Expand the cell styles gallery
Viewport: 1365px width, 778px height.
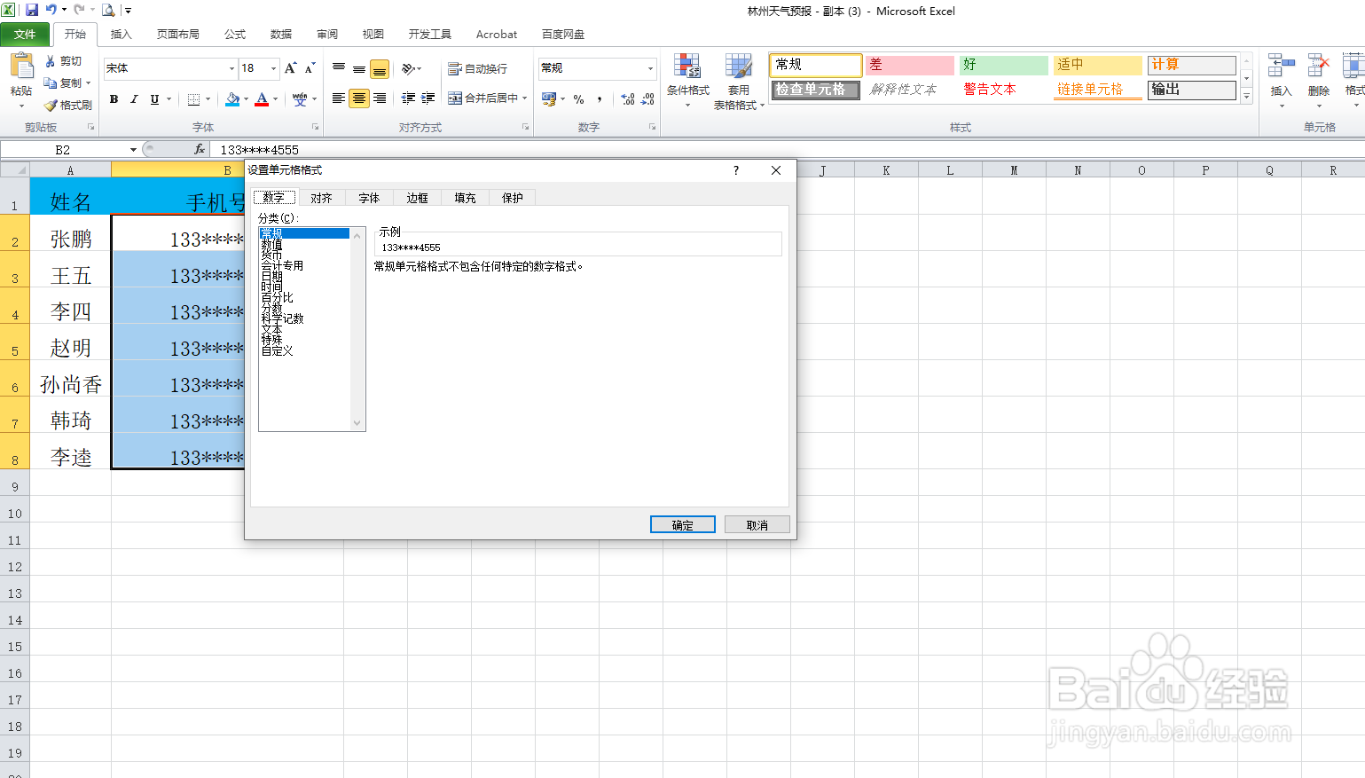[1246, 97]
